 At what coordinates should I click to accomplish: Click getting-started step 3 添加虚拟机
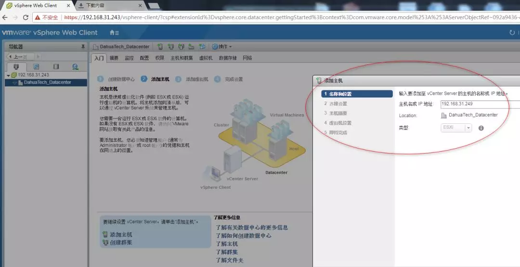click(192, 79)
